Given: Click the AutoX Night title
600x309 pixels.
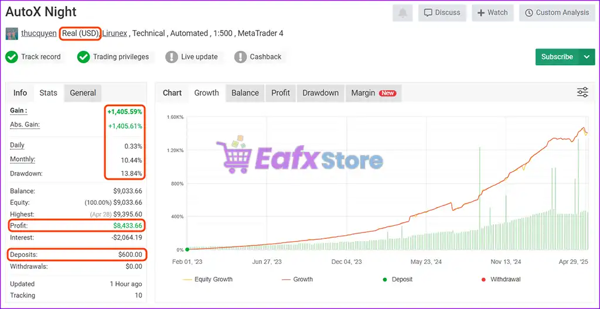Looking at the screenshot, I should pyautogui.click(x=41, y=12).
